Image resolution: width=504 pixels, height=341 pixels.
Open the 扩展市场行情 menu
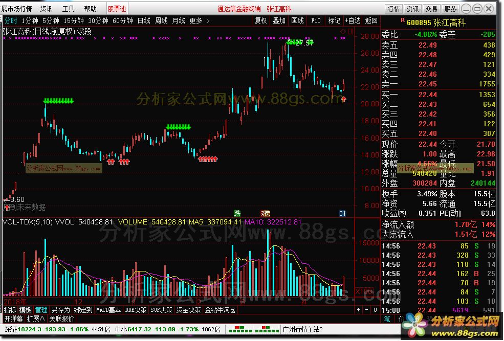pyautogui.click(x=16, y=9)
